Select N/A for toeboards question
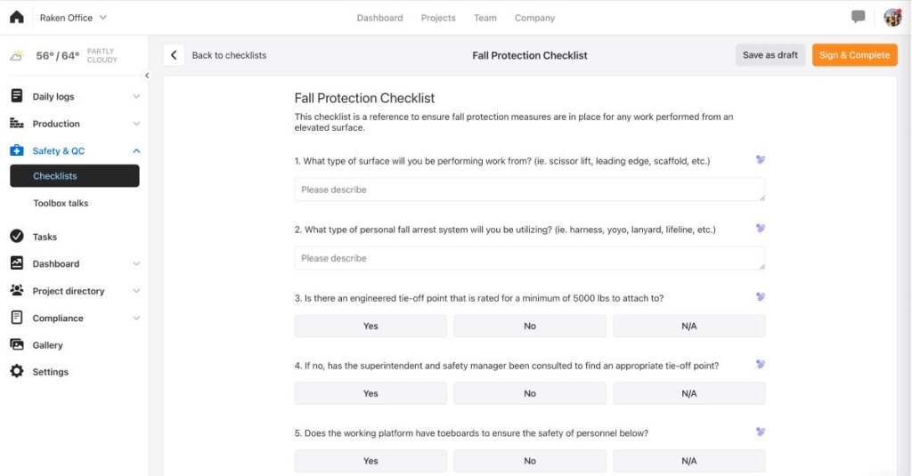 click(x=688, y=461)
